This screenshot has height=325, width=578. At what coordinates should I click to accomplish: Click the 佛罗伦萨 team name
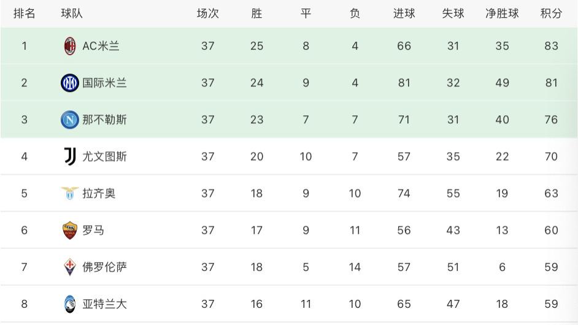(x=104, y=267)
